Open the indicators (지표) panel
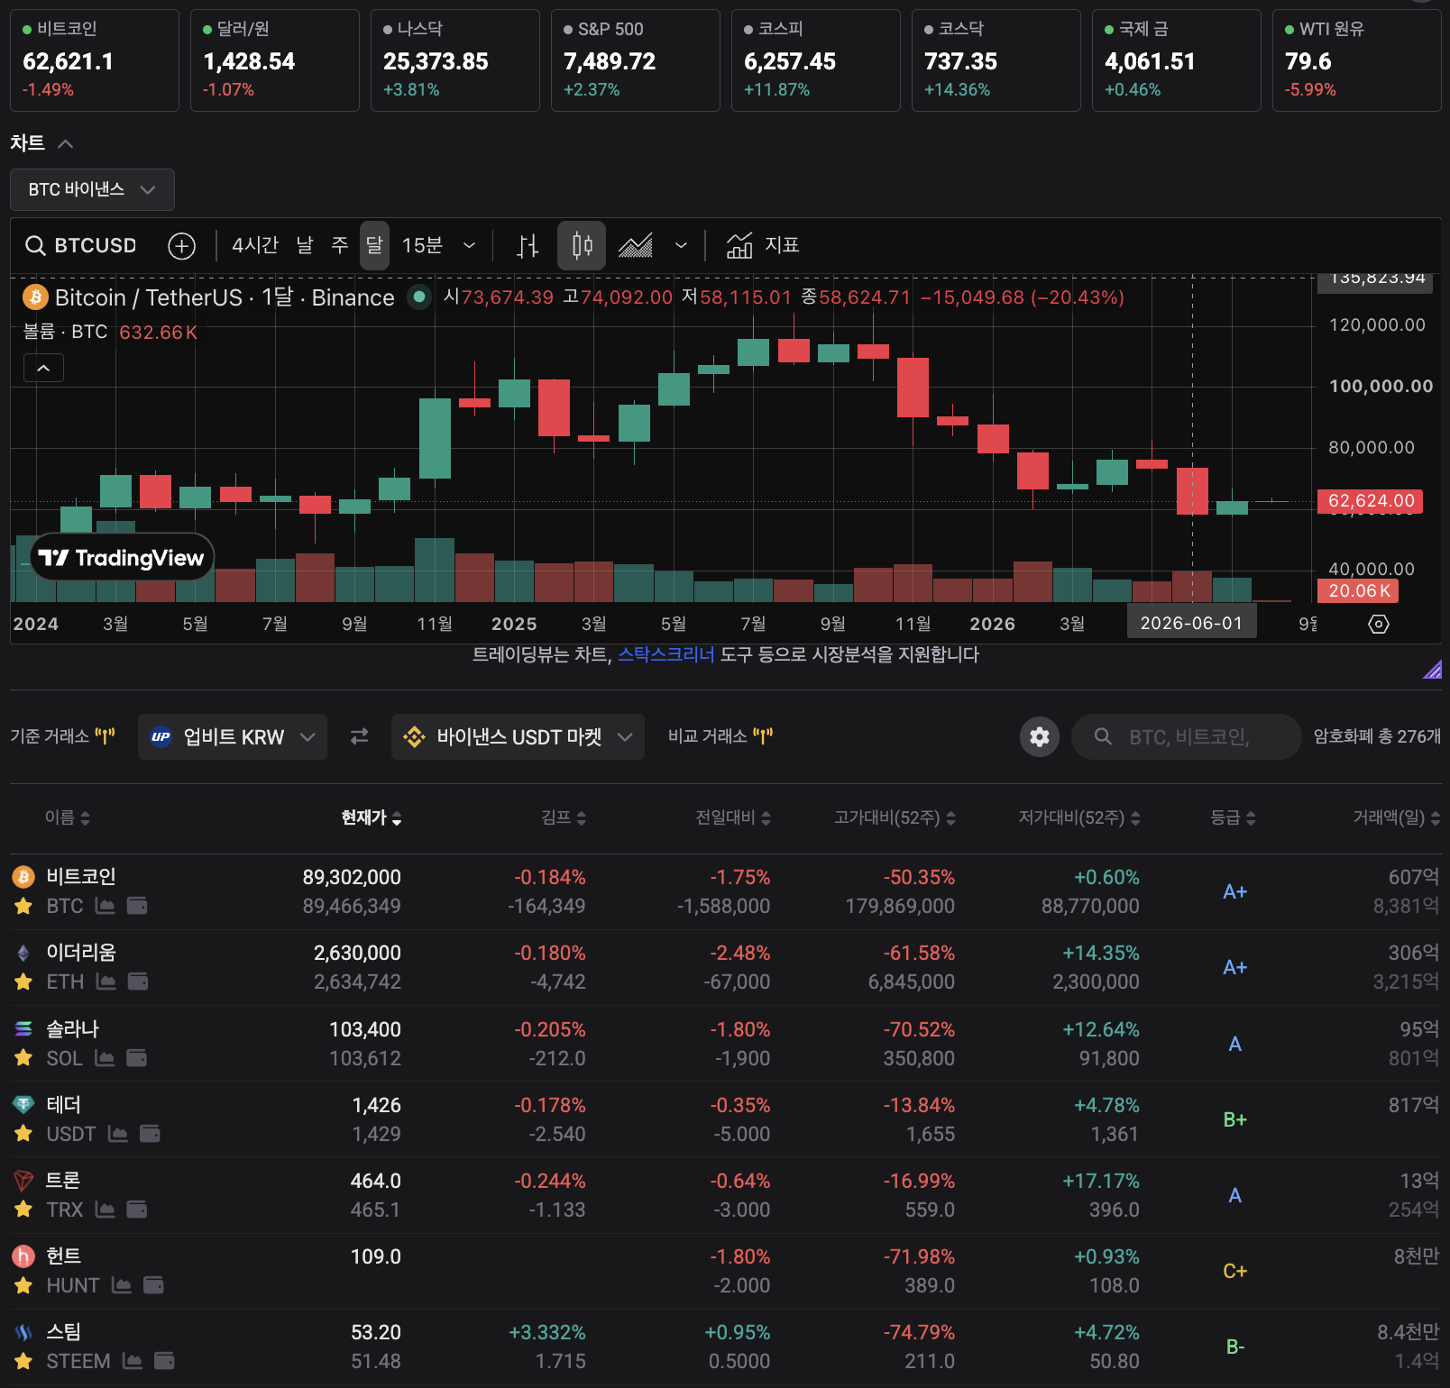Screen dimensions: 1450x1388 tap(763, 246)
